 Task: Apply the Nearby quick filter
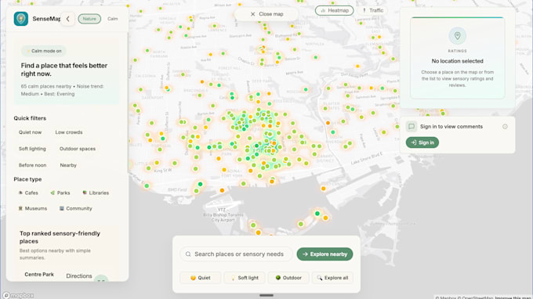click(x=68, y=165)
